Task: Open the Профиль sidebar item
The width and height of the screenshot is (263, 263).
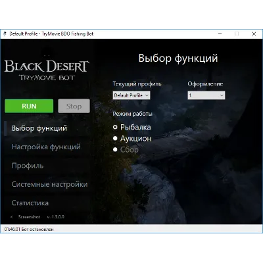Action: [x=28, y=166]
